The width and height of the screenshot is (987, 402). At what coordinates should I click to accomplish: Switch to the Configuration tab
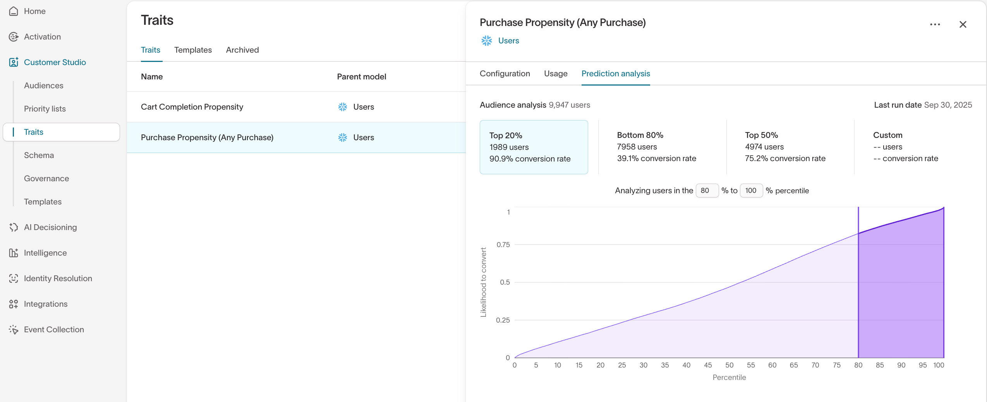pos(505,74)
